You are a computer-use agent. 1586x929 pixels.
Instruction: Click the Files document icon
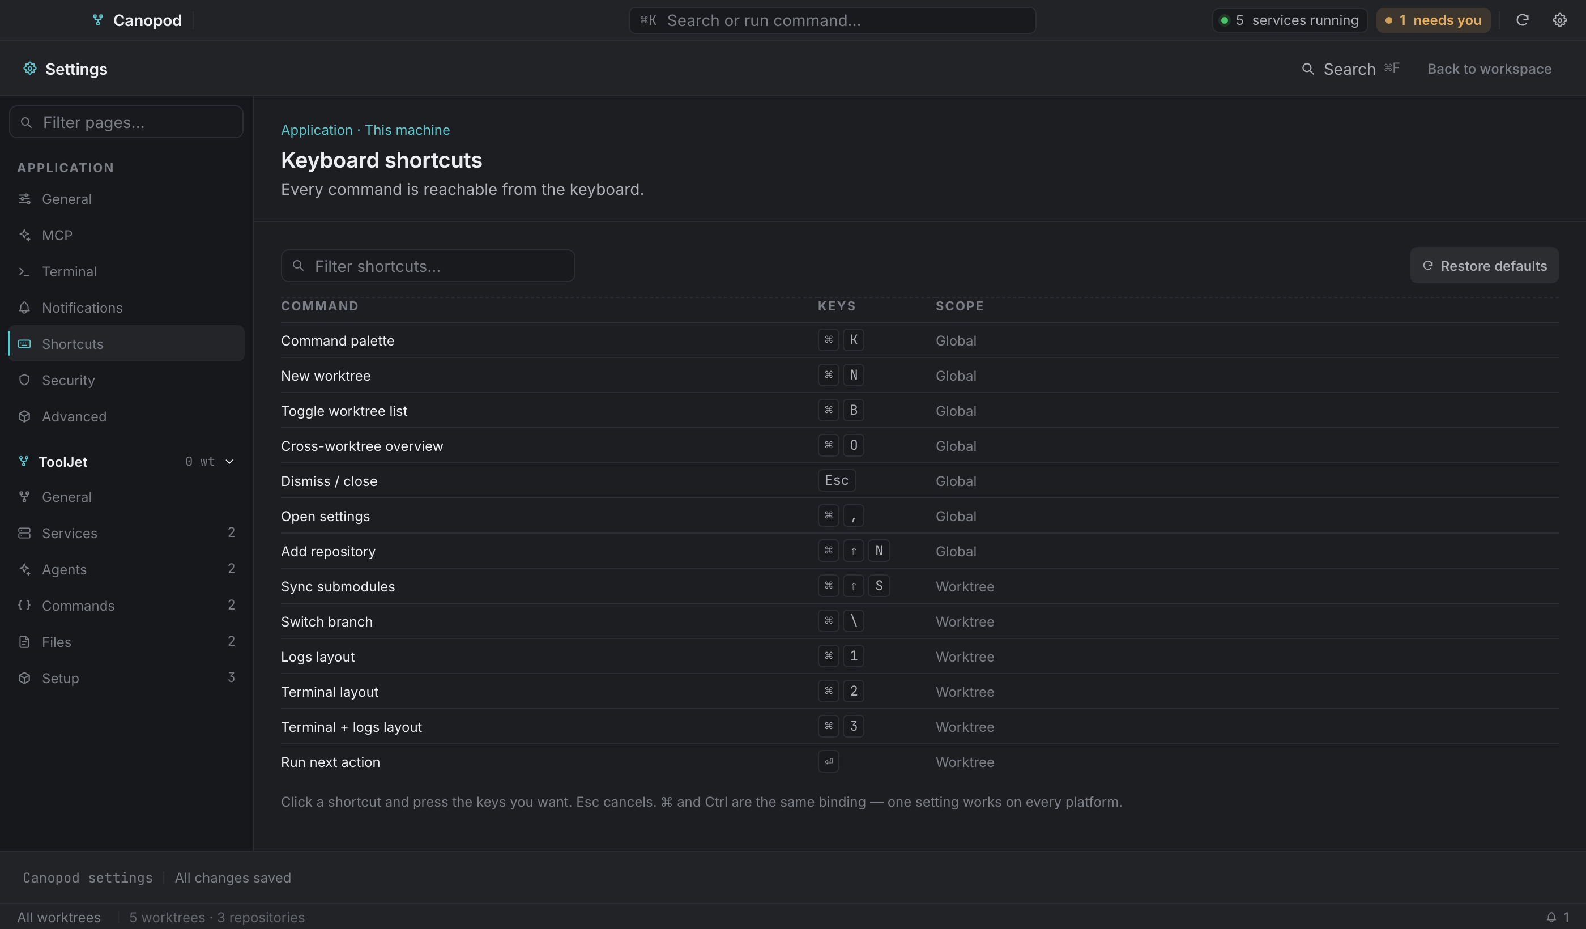[24, 641]
